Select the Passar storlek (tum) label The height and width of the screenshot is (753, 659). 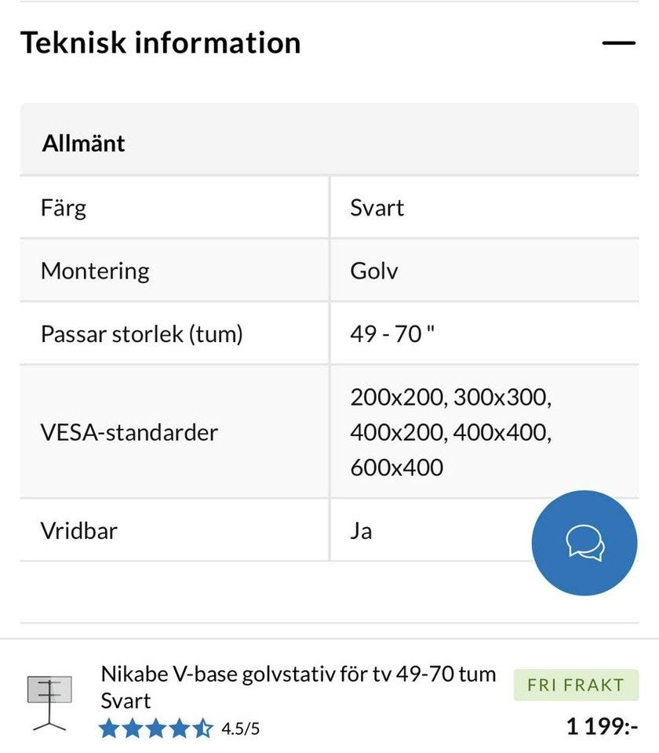(142, 334)
